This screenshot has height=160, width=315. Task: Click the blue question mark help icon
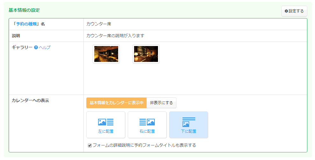click(x=36, y=48)
